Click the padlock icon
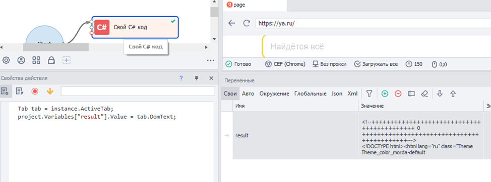The height and width of the screenshot is (182, 491). pyautogui.click(x=51, y=60)
